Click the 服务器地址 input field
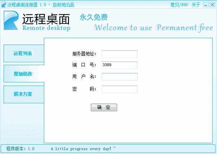Viewport: 217px width, 154px height. point(120,54)
